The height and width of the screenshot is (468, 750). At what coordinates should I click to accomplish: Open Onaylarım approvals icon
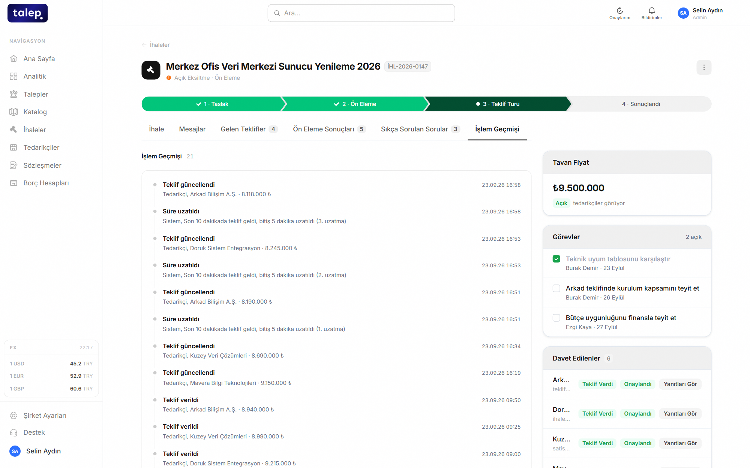619,10
